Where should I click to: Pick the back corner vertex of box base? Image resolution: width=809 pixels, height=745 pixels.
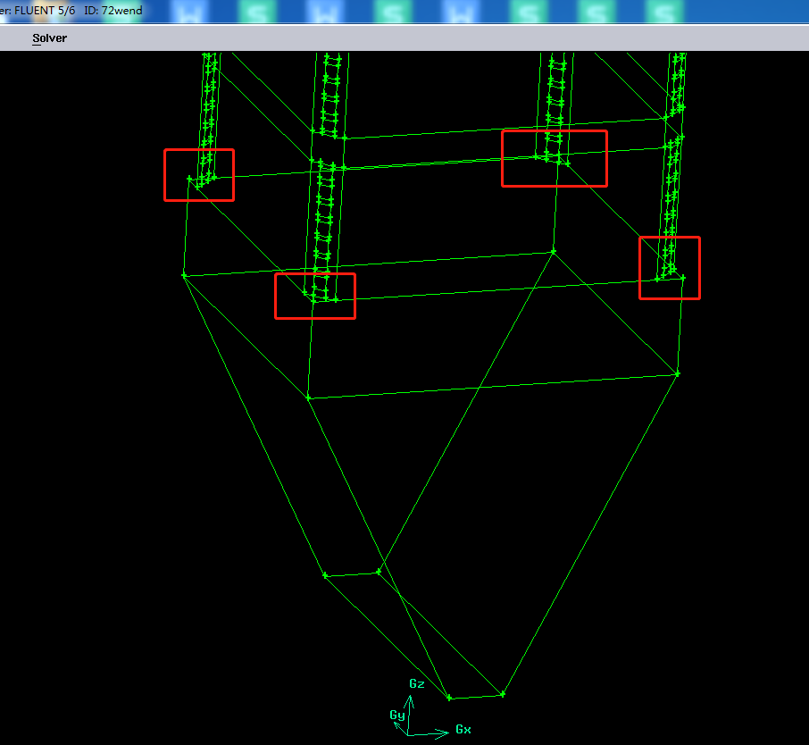553,251
